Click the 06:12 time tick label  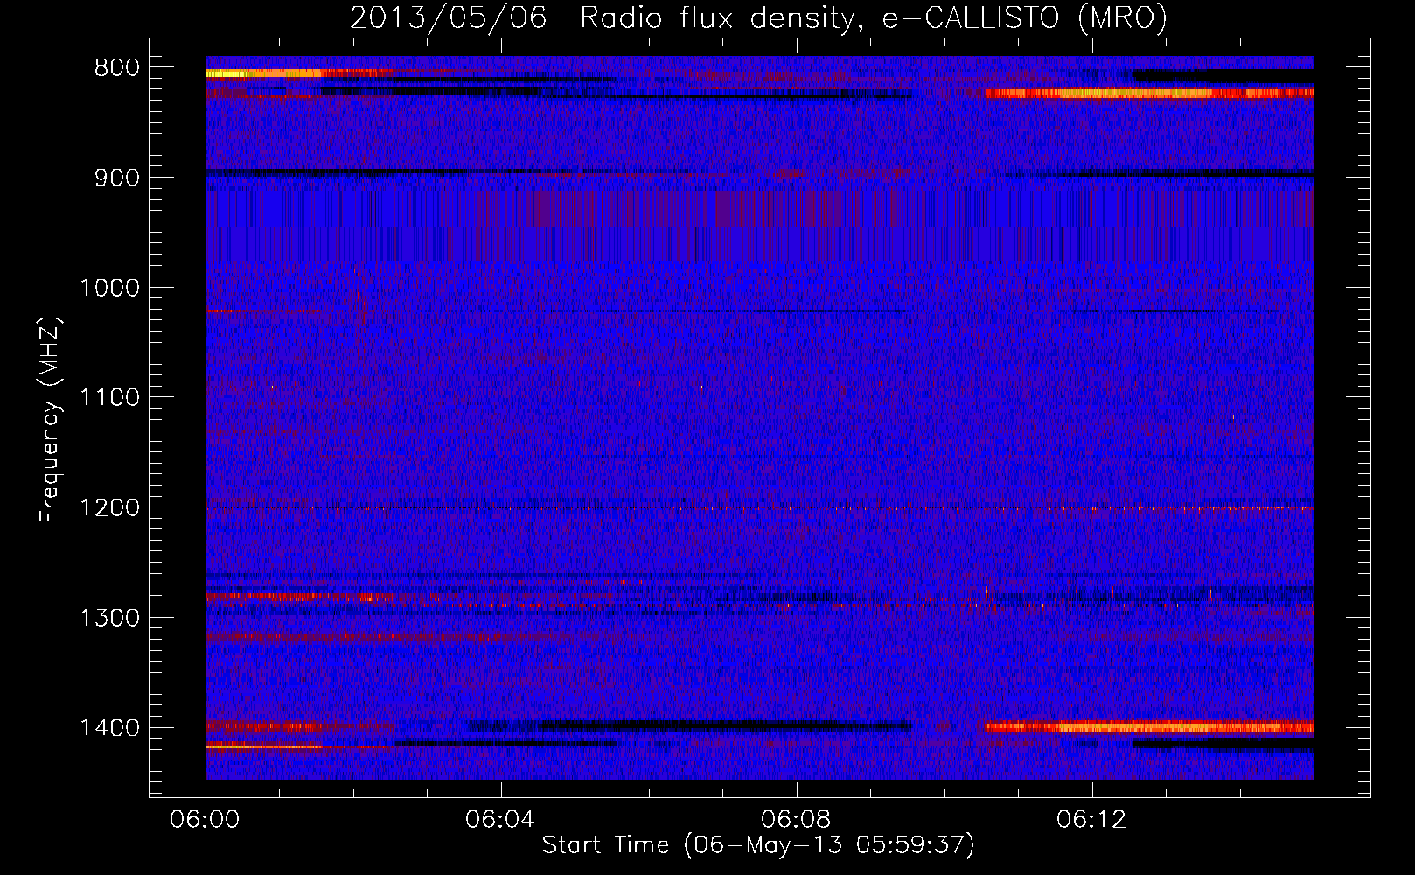pos(1092,820)
